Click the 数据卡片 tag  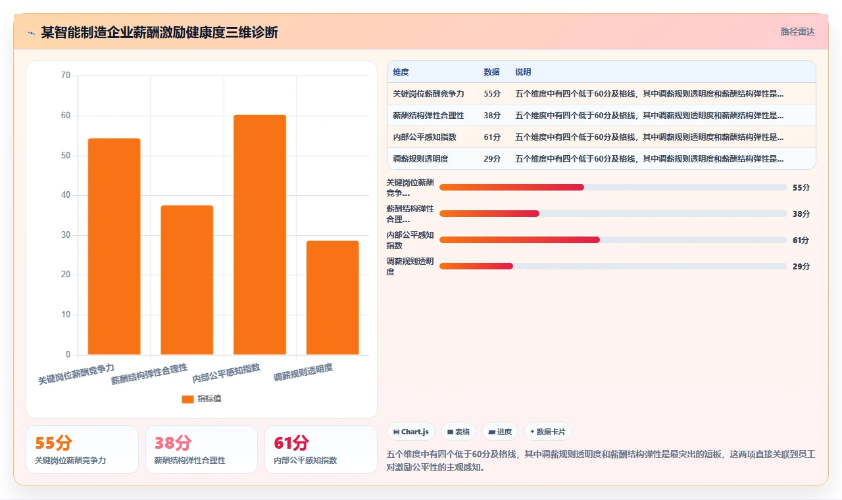(548, 432)
